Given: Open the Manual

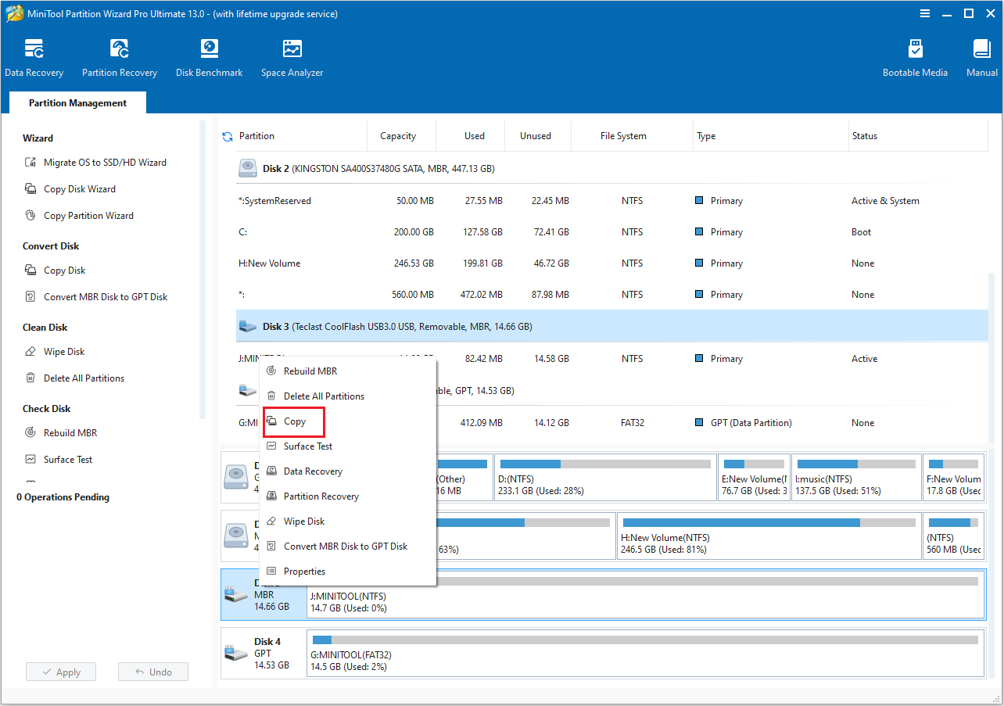Looking at the screenshot, I should (981, 56).
